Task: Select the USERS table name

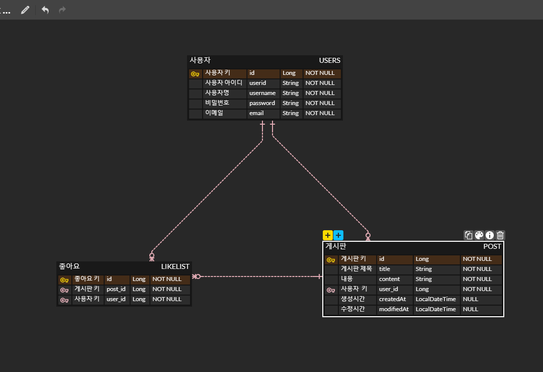Action: point(330,60)
